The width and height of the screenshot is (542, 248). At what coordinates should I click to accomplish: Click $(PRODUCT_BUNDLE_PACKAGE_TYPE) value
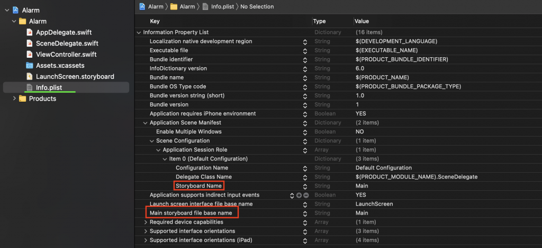[x=408, y=86]
